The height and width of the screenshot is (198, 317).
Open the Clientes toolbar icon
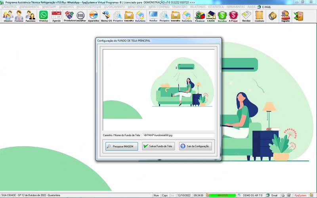(x=8, y=16)
